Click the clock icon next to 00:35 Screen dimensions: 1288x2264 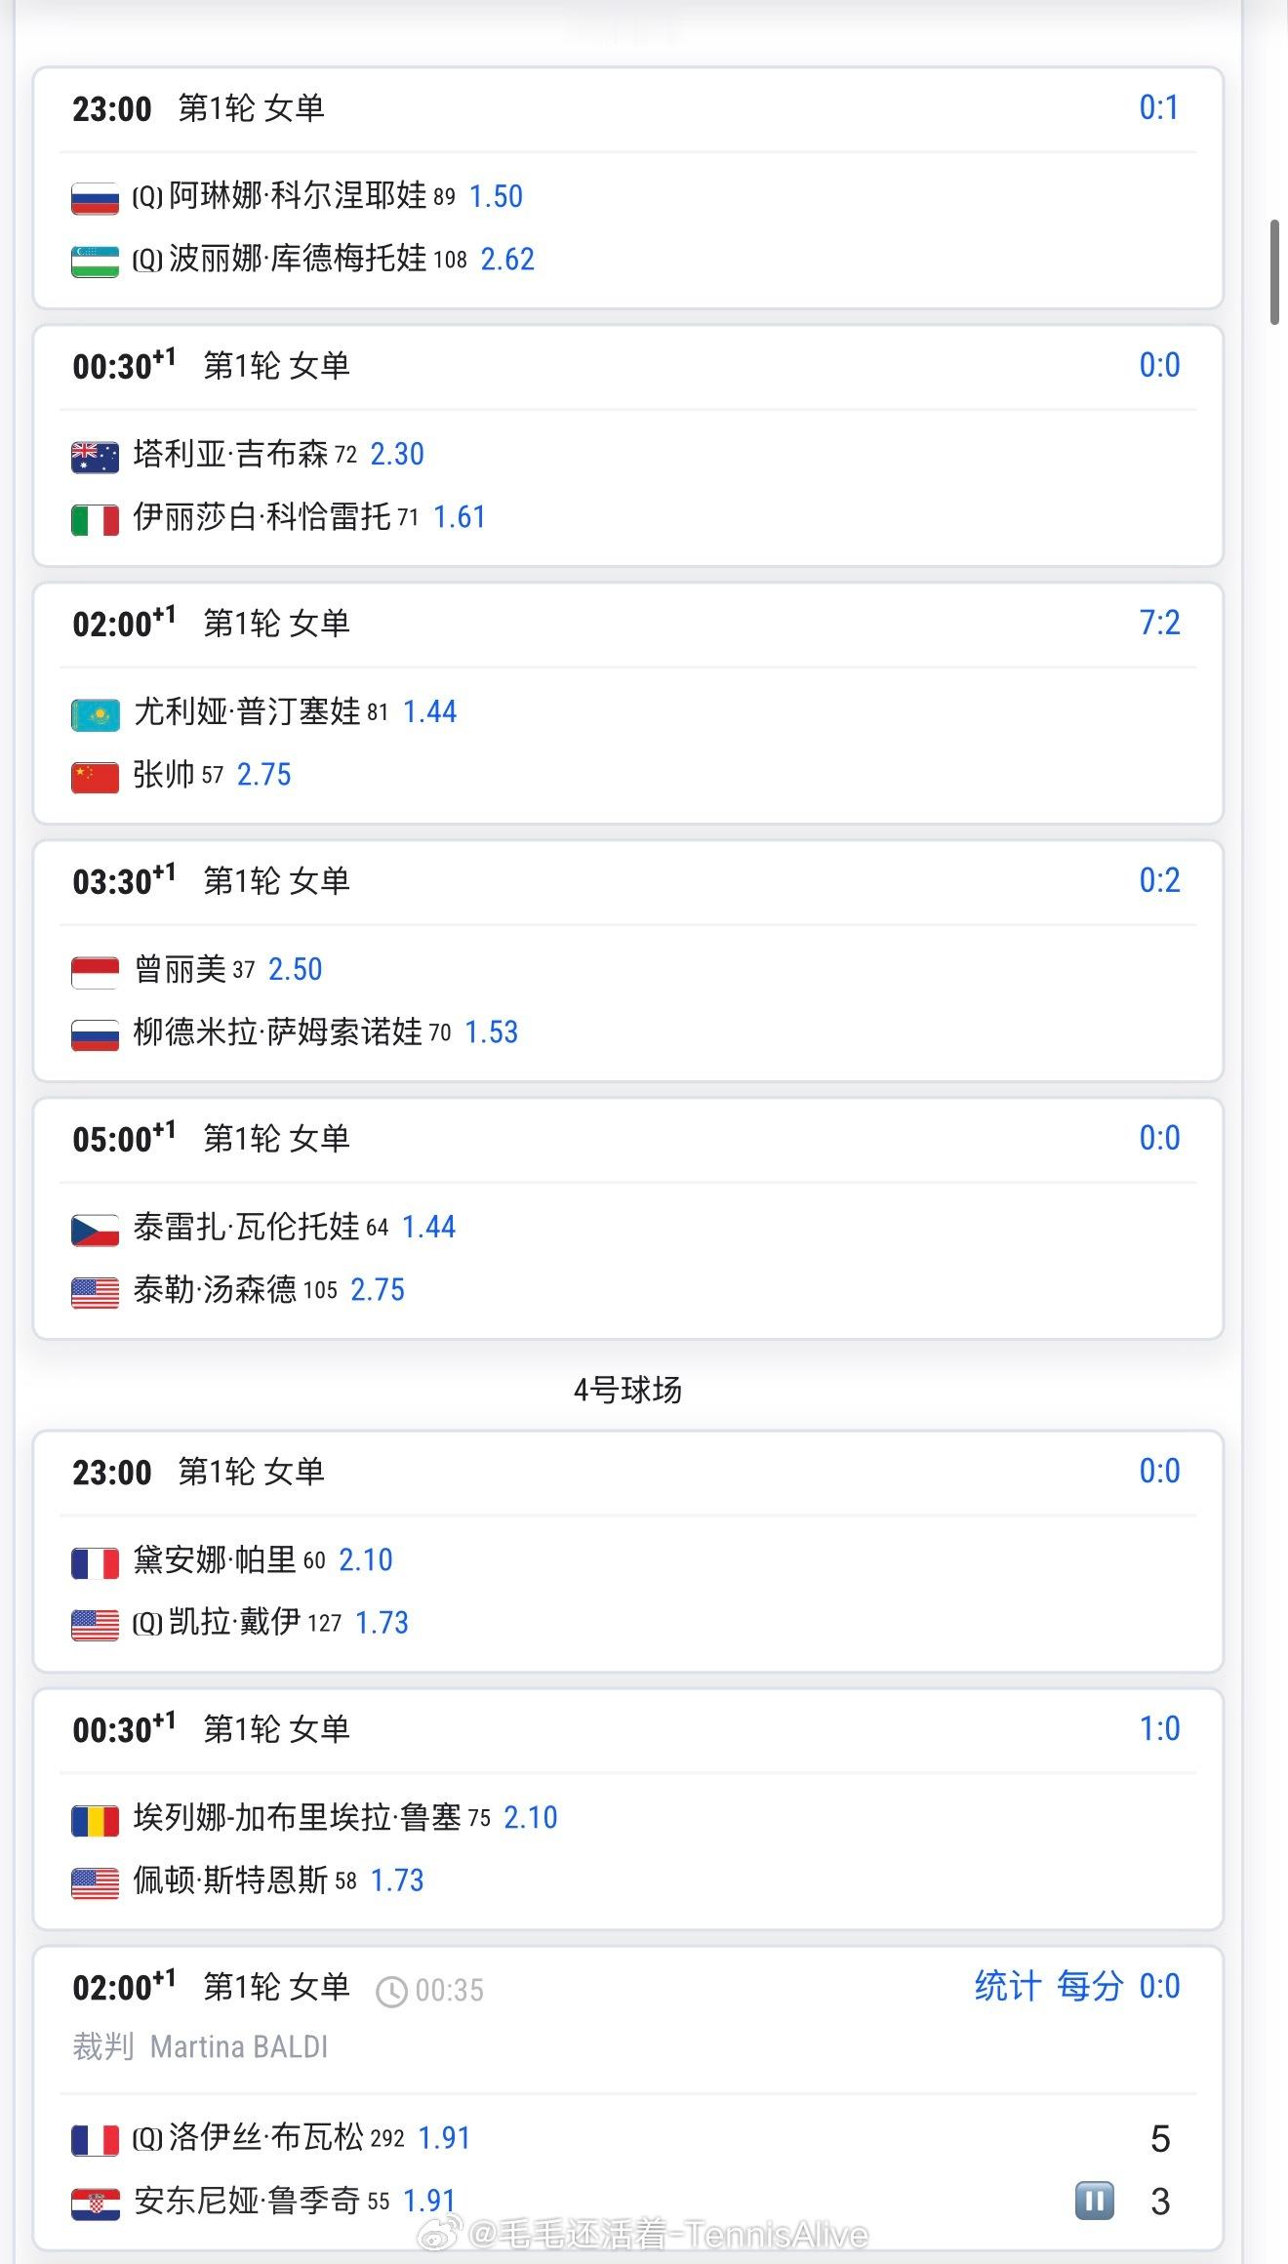click(391, 1991)
